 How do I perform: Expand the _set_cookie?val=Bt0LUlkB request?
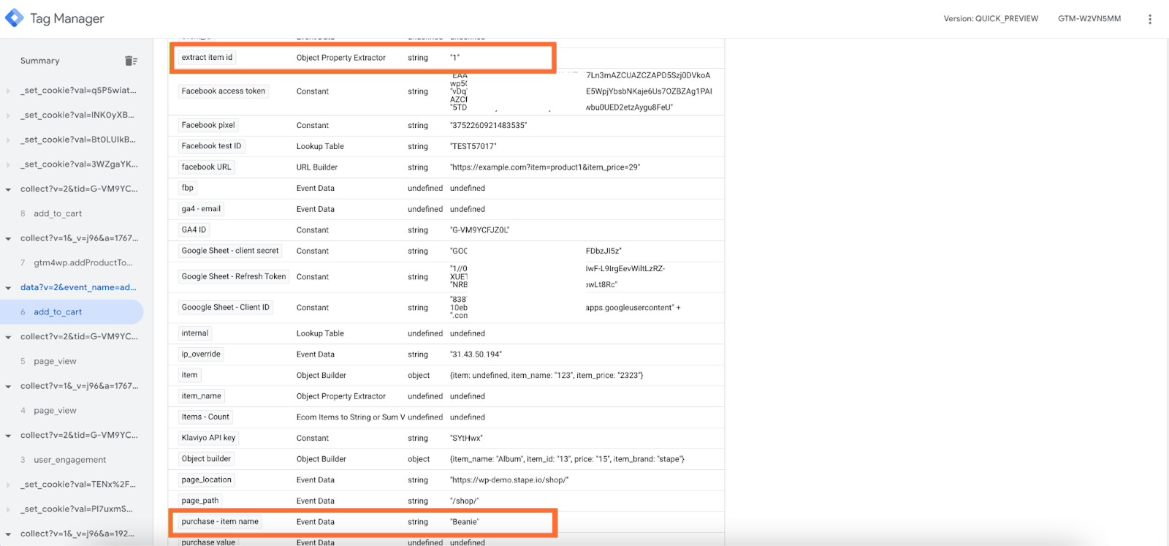pos(8,140)
